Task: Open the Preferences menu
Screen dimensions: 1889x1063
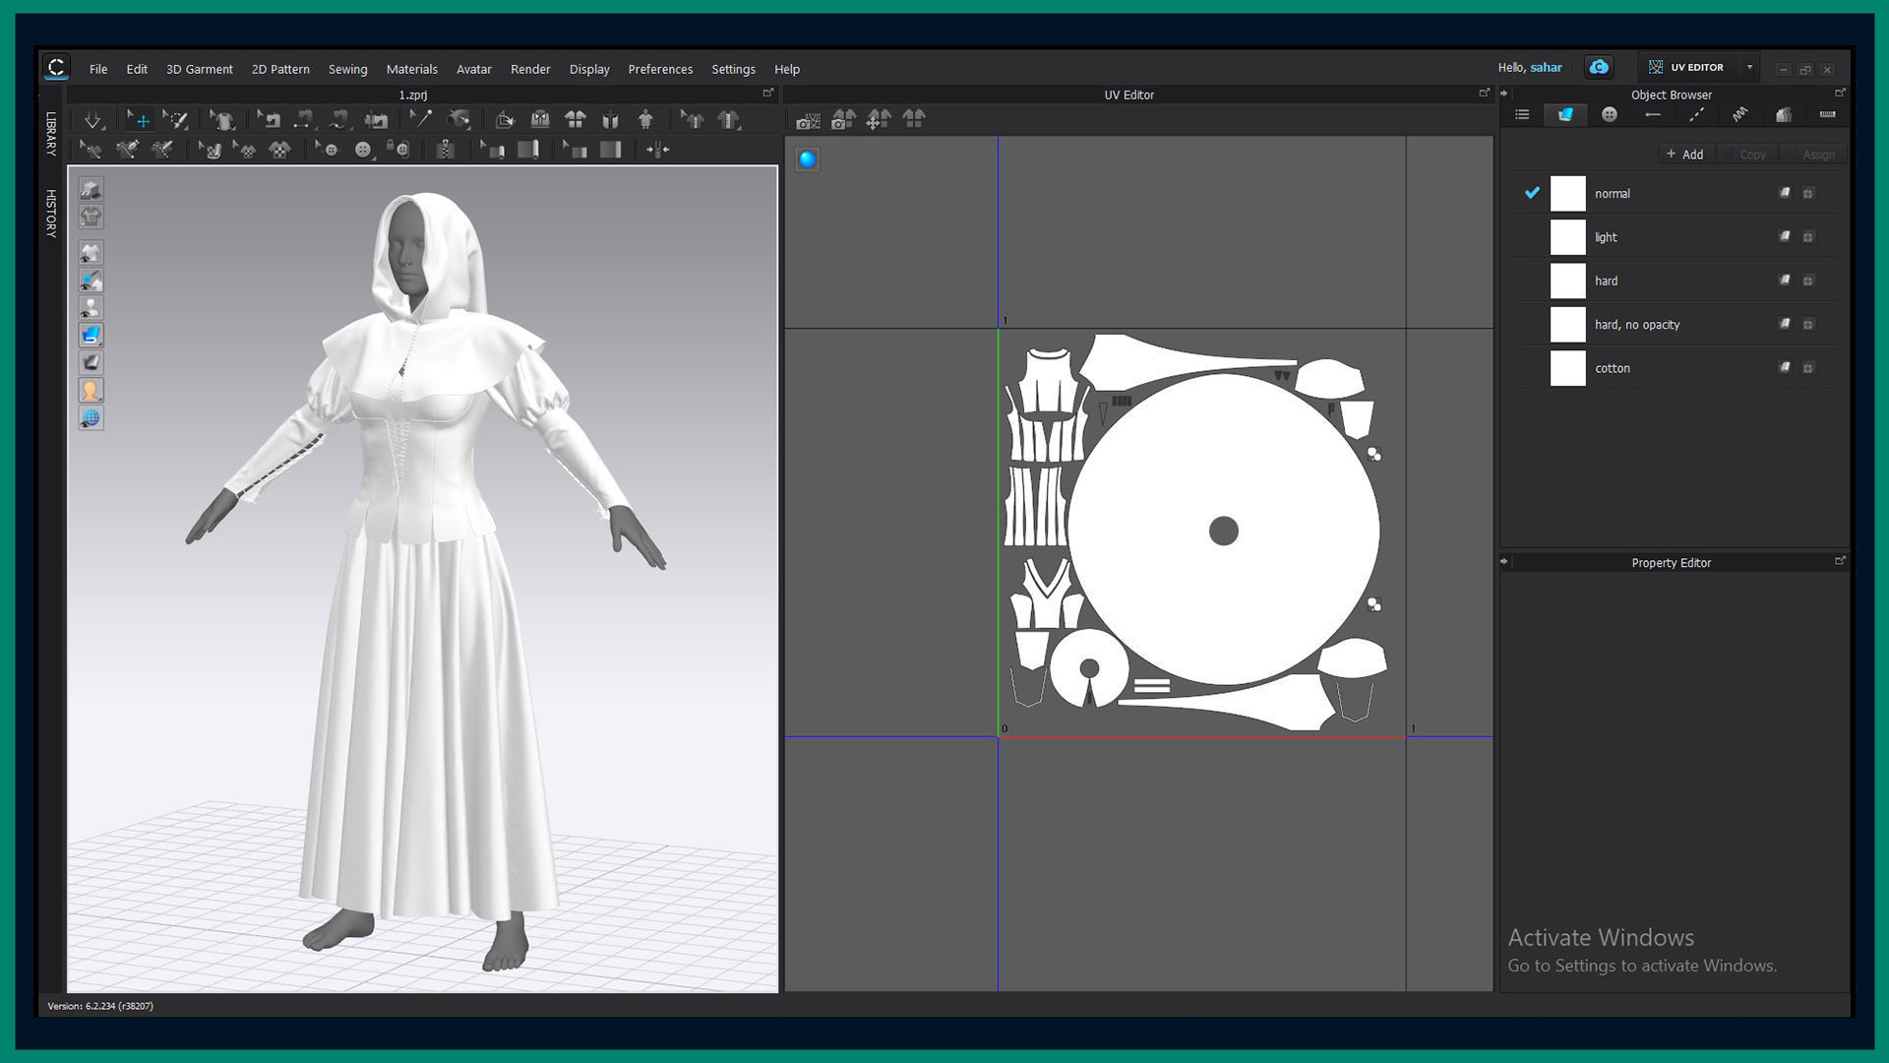Action: pos(660,69)
